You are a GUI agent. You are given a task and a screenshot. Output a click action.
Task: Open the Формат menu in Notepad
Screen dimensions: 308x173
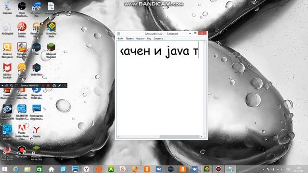pos(140,38)
